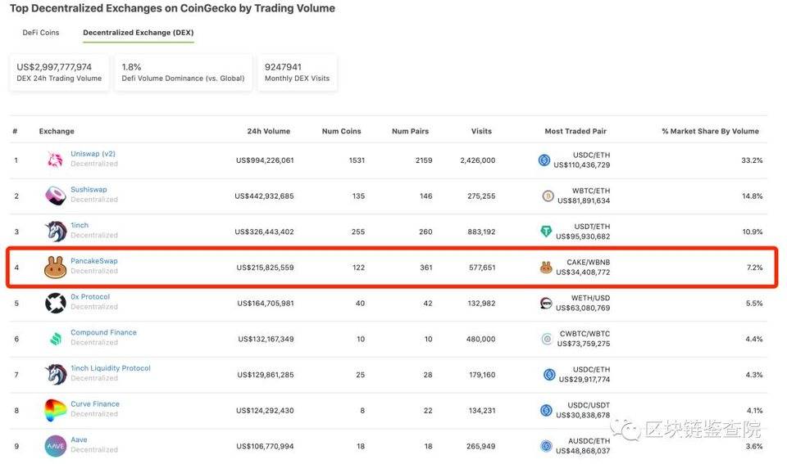Click the Compound Finance logo

55,339
